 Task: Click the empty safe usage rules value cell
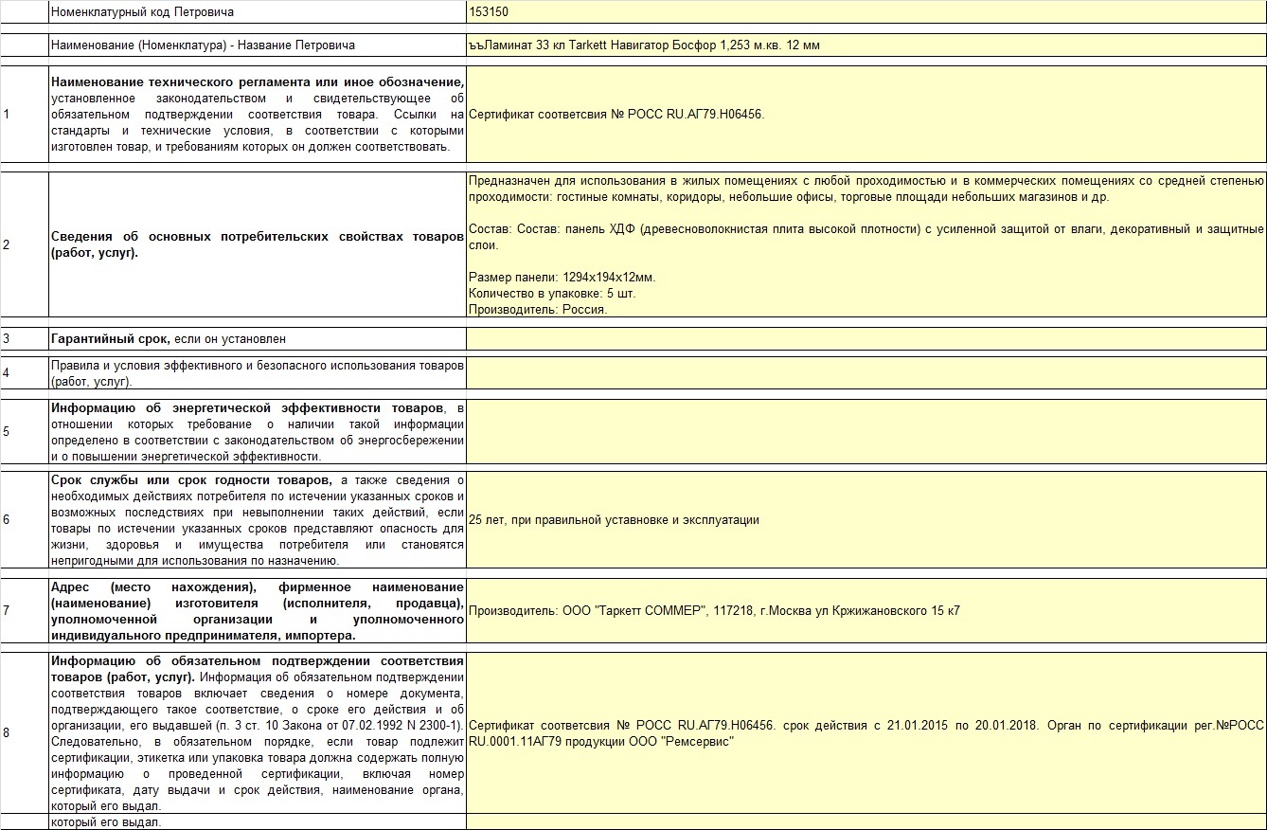point(865,372)
